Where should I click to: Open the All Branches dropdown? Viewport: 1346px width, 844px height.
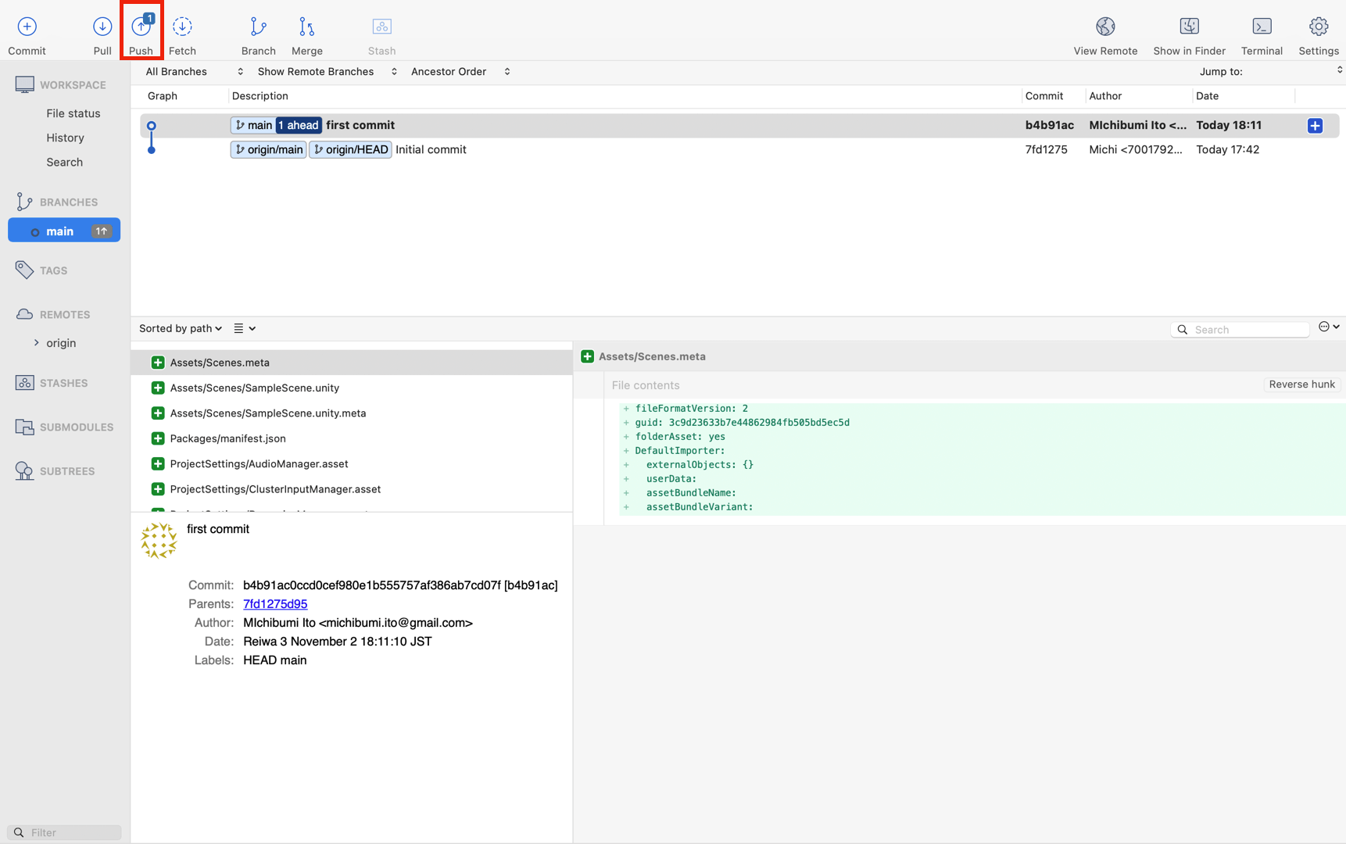194,72
